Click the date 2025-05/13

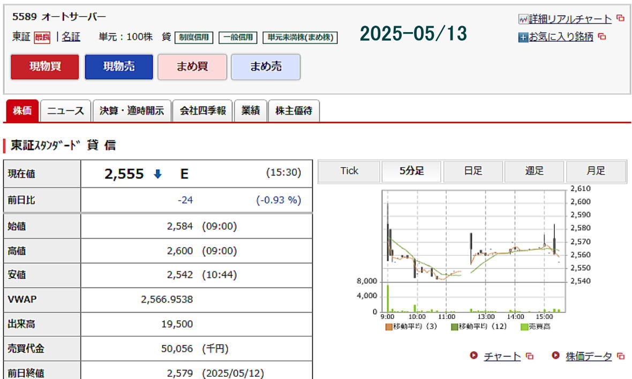(413, 33)
